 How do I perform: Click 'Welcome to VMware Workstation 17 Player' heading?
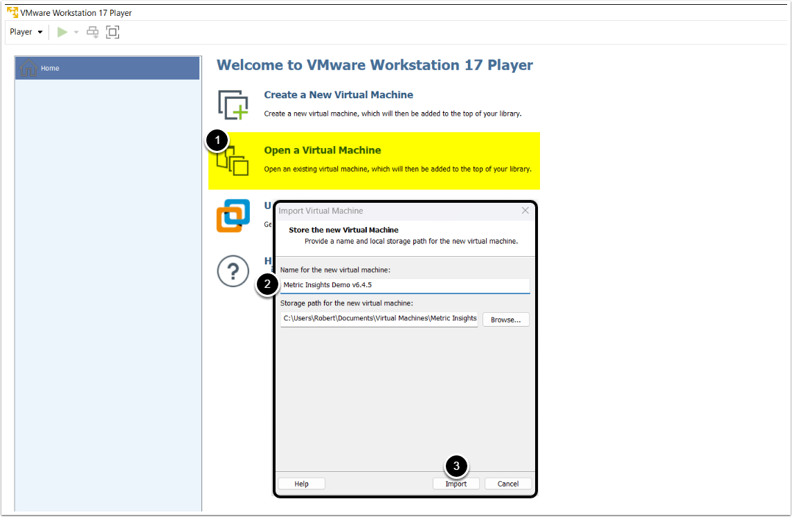point(375,65)
